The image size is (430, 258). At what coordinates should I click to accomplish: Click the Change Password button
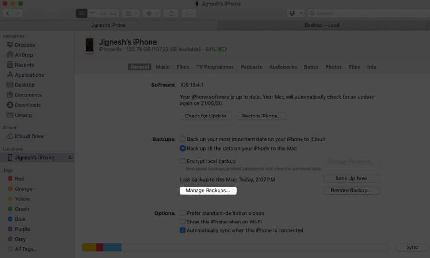tap(351, 161)
